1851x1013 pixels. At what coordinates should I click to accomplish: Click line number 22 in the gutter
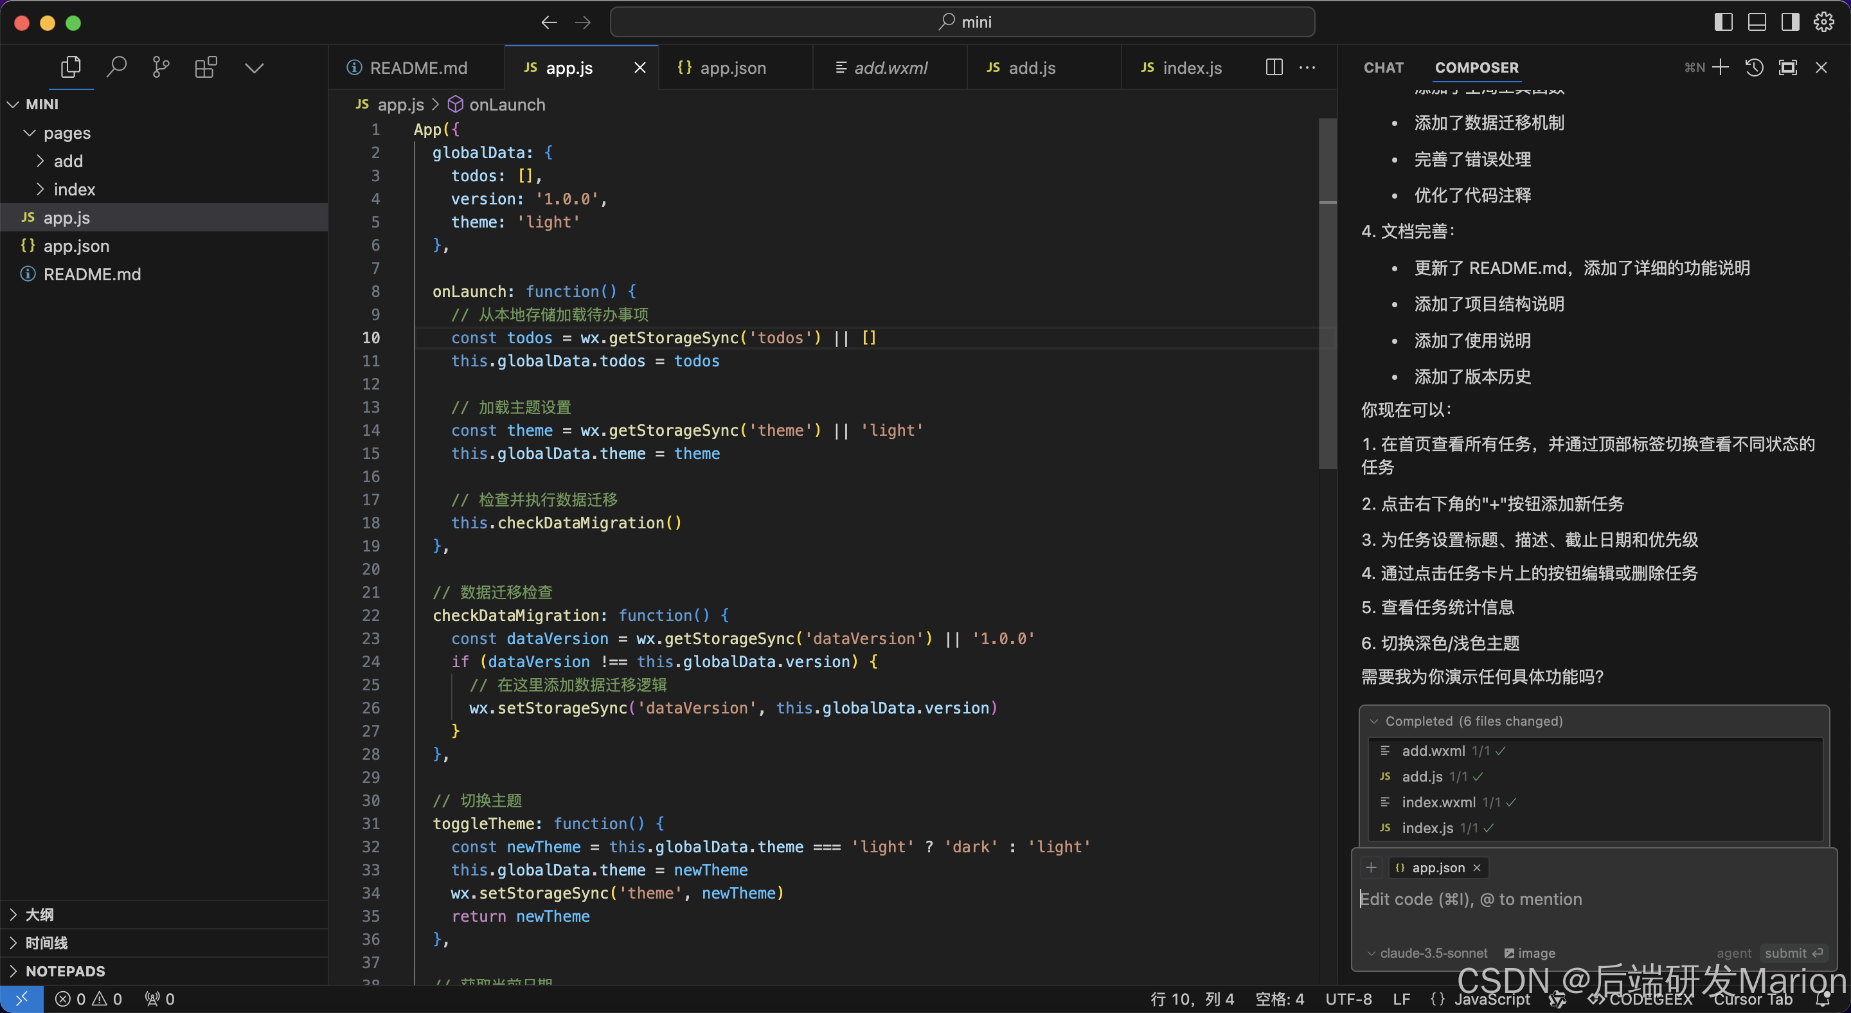[371, 616]
